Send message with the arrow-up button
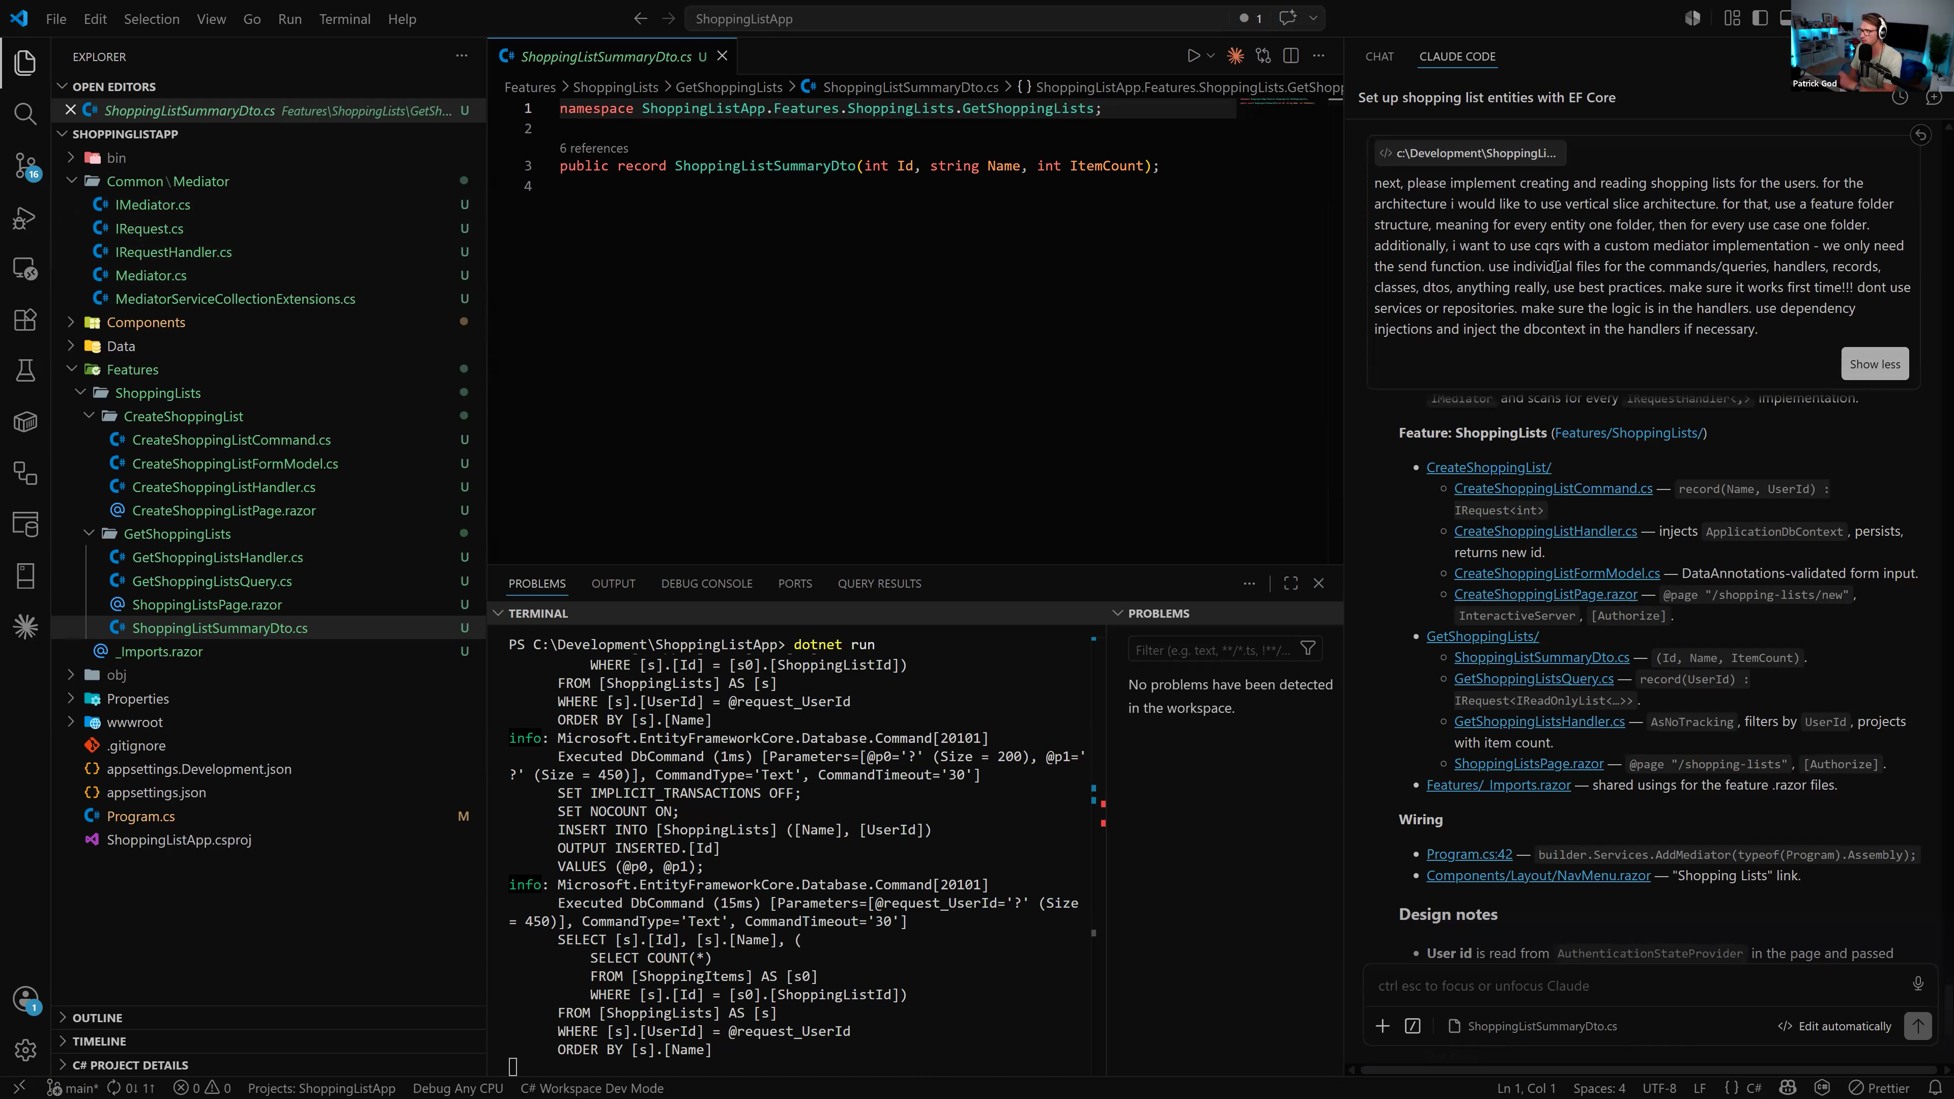This screenshot has width=1954, height=1099. pyautogui.click(x=1917, y=1026)
